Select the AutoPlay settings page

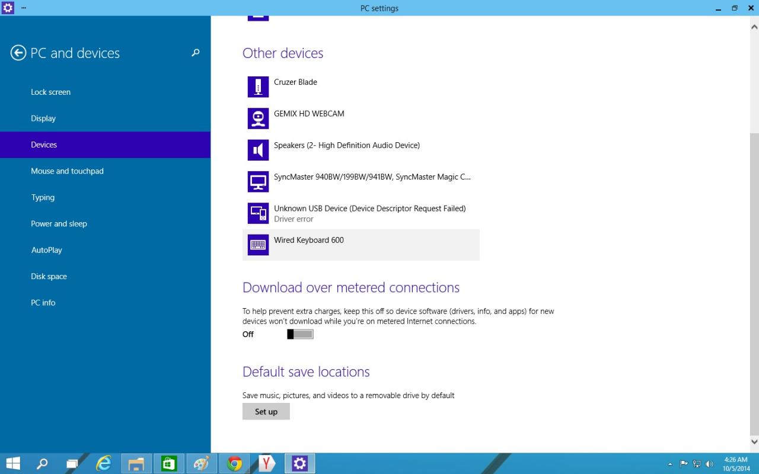pos(46,250)
